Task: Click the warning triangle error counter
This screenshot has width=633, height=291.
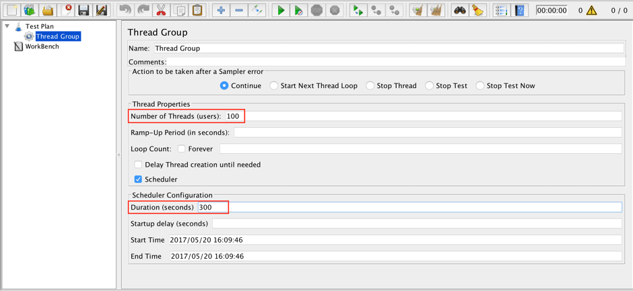Action: 591,10
